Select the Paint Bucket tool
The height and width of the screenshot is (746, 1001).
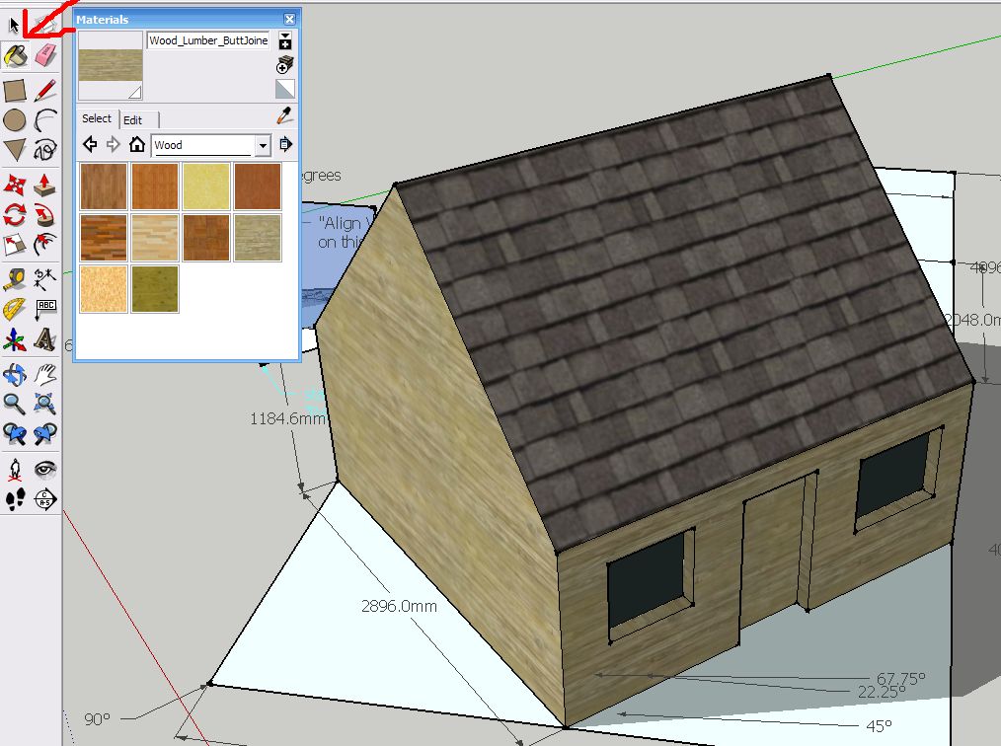click(x=15, y=56)
